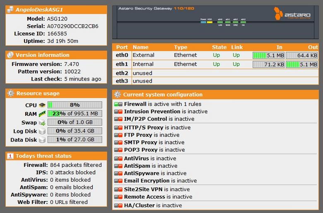Click the Todays threat status calendar icon
Screen dimensions: 323x213
[10, 156]
